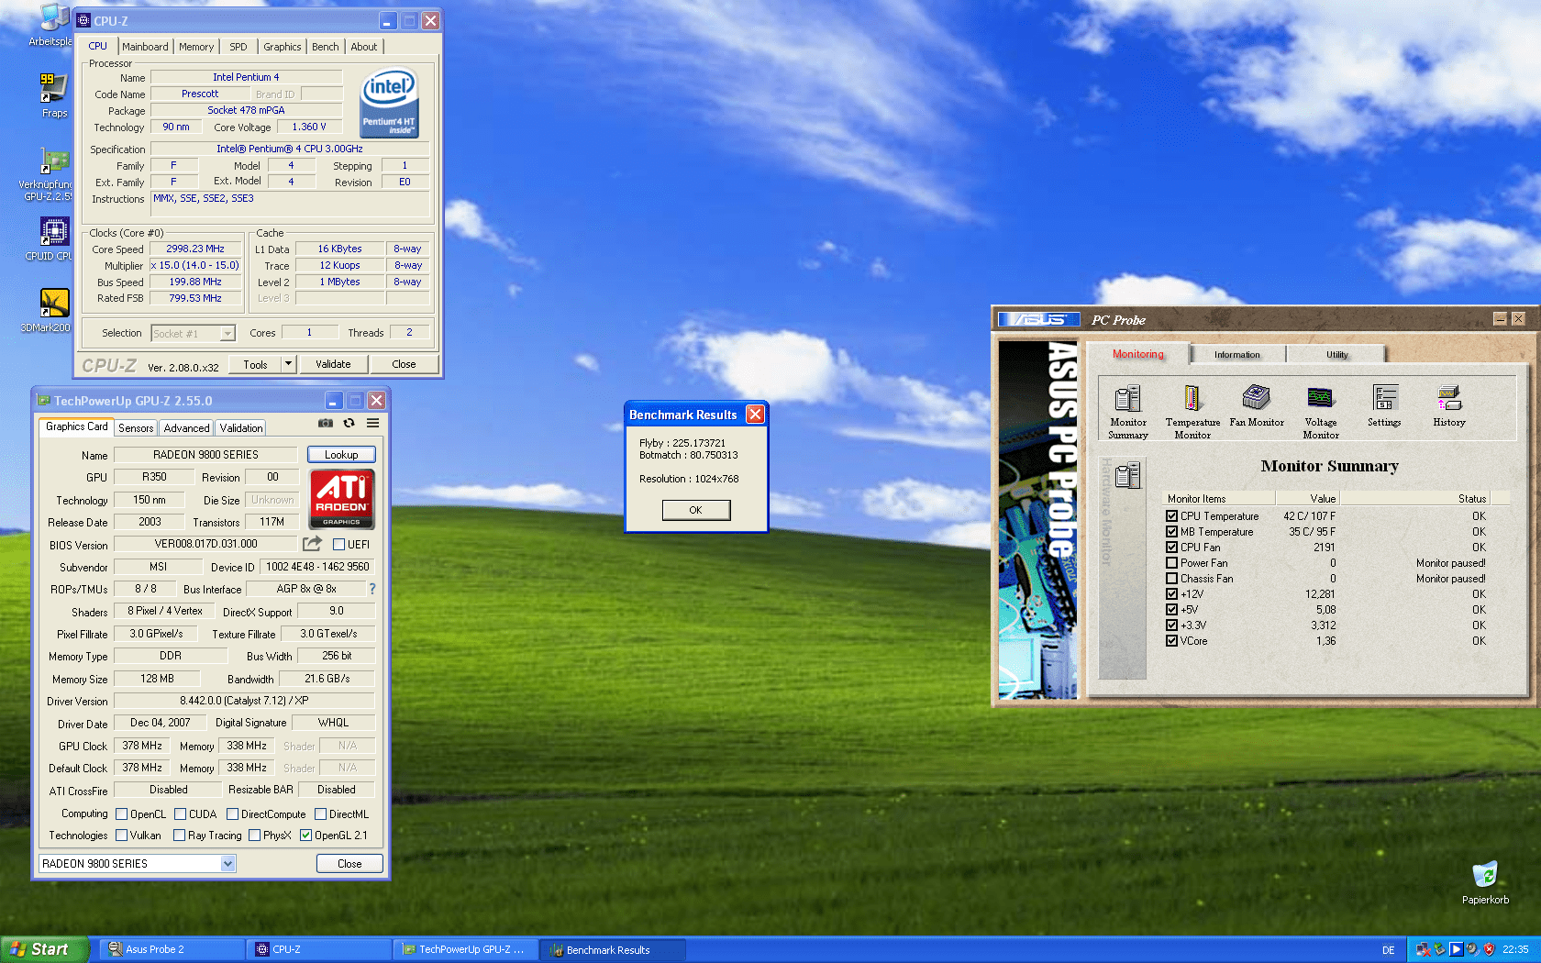Image resolution: width=1541 pixels, height=963 pixels.
Task: Click Bus Interface question mark in GPU-Z
Action: point(371,589)
